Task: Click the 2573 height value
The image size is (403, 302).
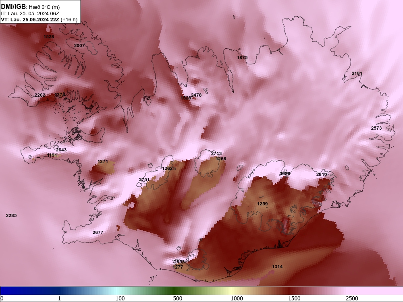Action: pos(376,128)
